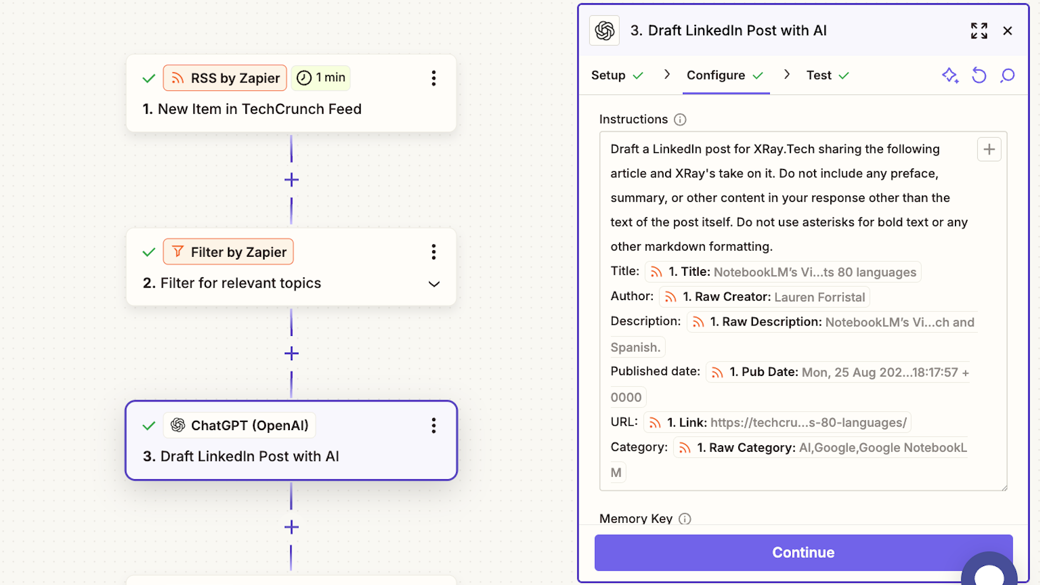The height and width of the screenshot is (585, 1040).
Task: Open the insert data picker with the plus
Action: [x=989, y=149]
